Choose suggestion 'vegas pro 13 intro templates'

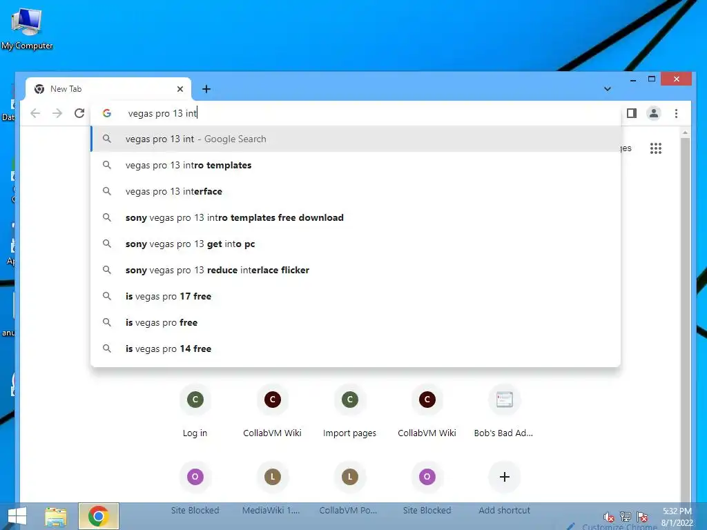click(x=356, y=166)
